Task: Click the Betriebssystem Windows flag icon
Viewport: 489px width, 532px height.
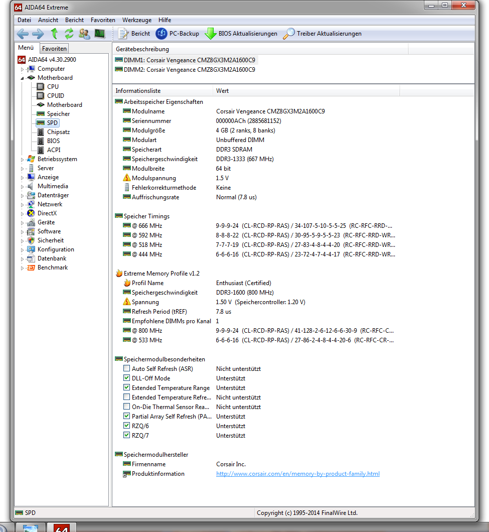Action: pyautogui.click(x=31, y=159)
